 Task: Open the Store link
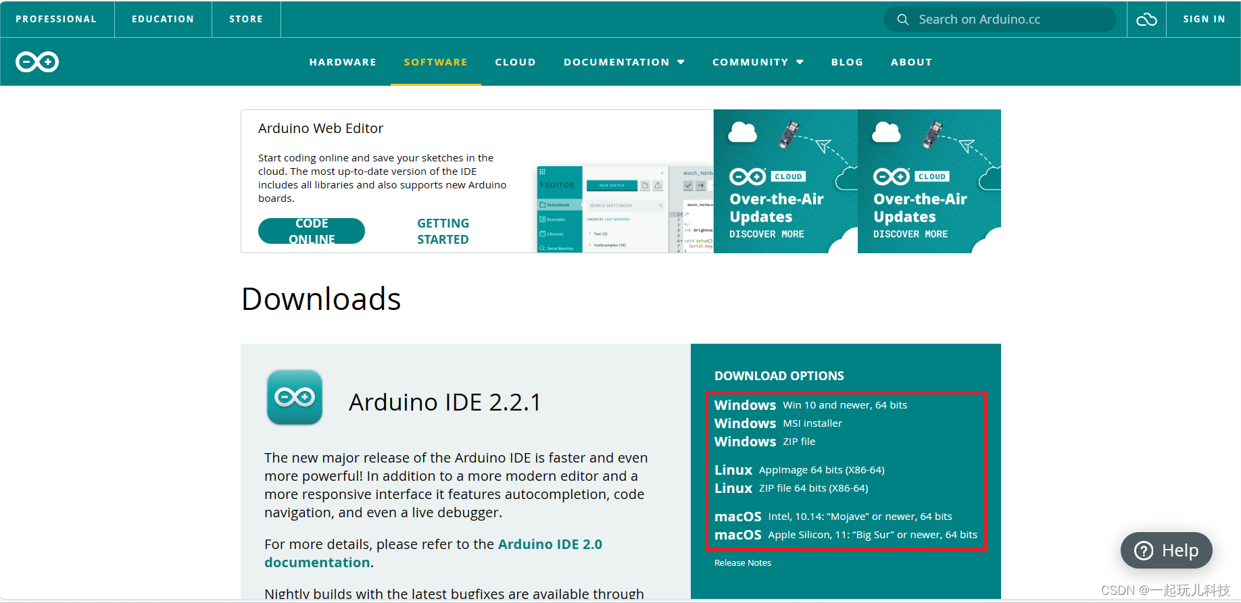tap(246, 19)
